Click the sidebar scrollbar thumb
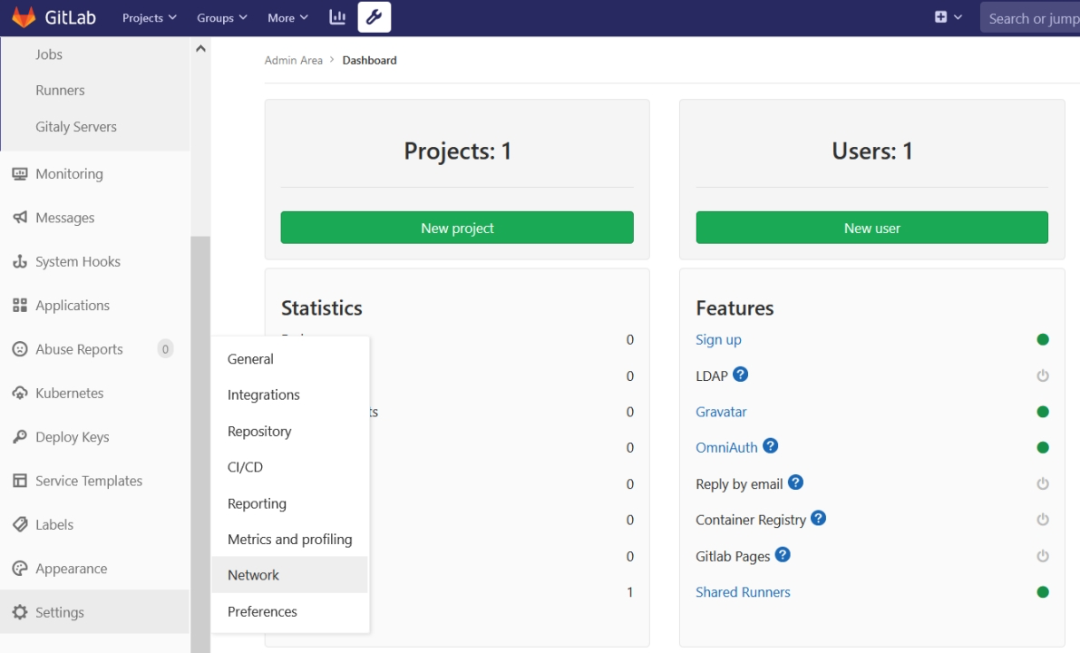The image size is (1080, 653). tap(200, 444)
